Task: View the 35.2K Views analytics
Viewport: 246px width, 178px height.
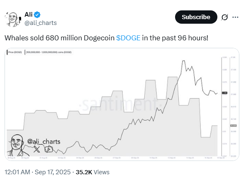Action: [x=93, y=172]
